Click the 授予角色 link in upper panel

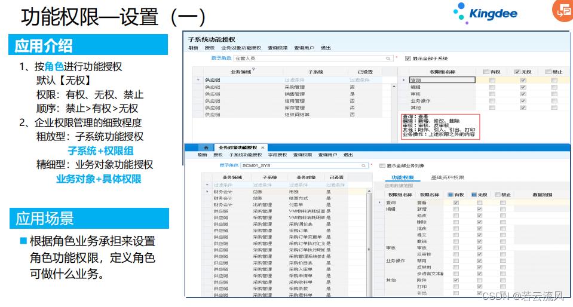pos(221,58)
